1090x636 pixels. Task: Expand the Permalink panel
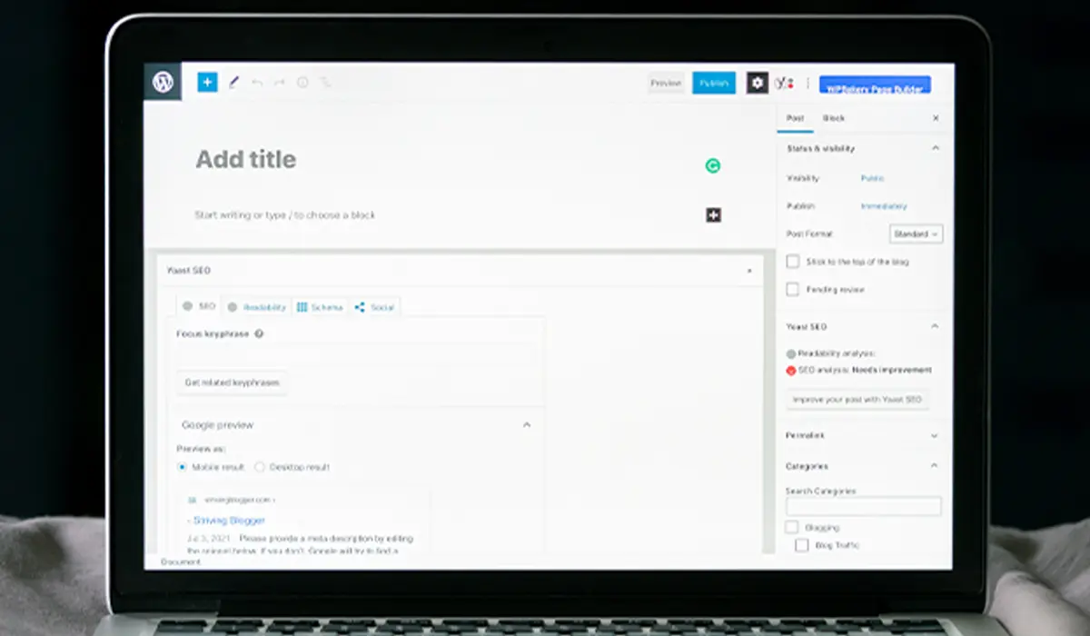pyautogui.click(x=936, y=435)
